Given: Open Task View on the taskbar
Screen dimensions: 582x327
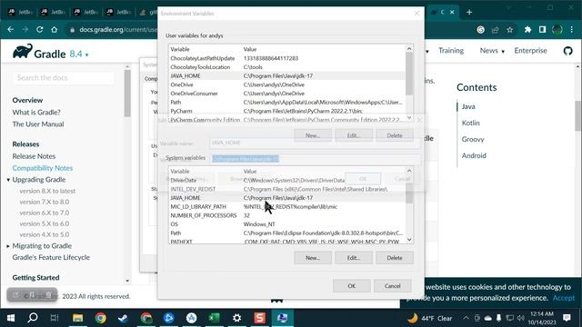Looking at the screenshot, I should 55,318.
